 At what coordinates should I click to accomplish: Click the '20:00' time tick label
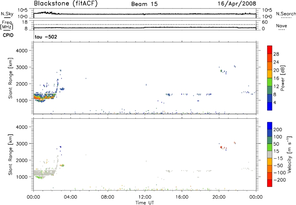coord(219,197)
